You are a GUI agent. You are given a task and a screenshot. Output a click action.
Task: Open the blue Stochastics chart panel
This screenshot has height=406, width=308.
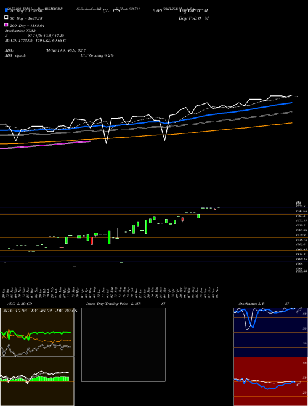coord(270,332)
